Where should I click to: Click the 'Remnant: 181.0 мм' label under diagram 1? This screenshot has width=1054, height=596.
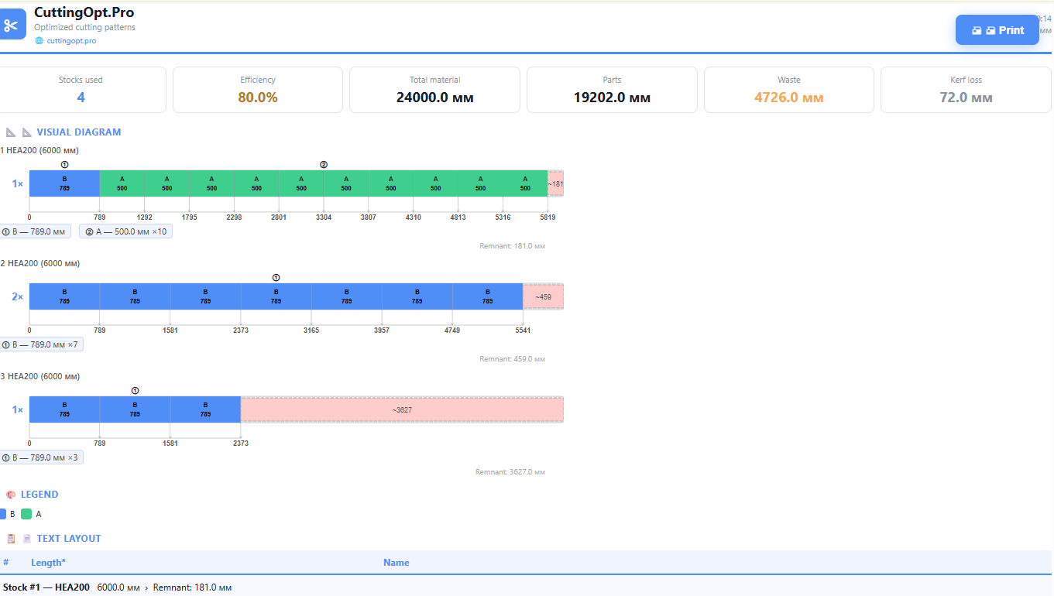click(512, 246)
